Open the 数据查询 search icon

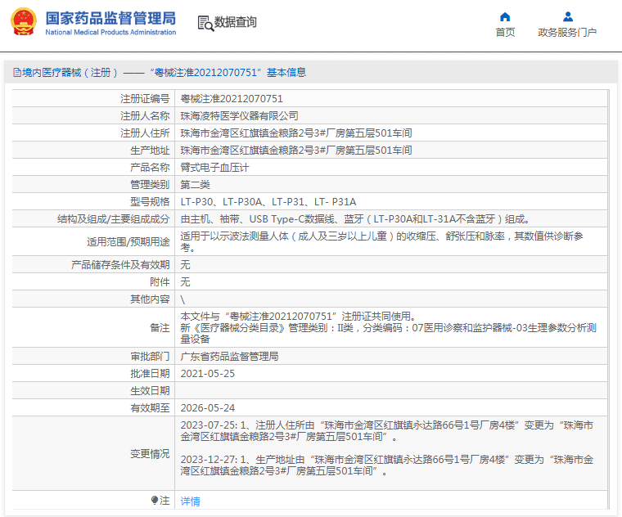[x=205, y=23]
